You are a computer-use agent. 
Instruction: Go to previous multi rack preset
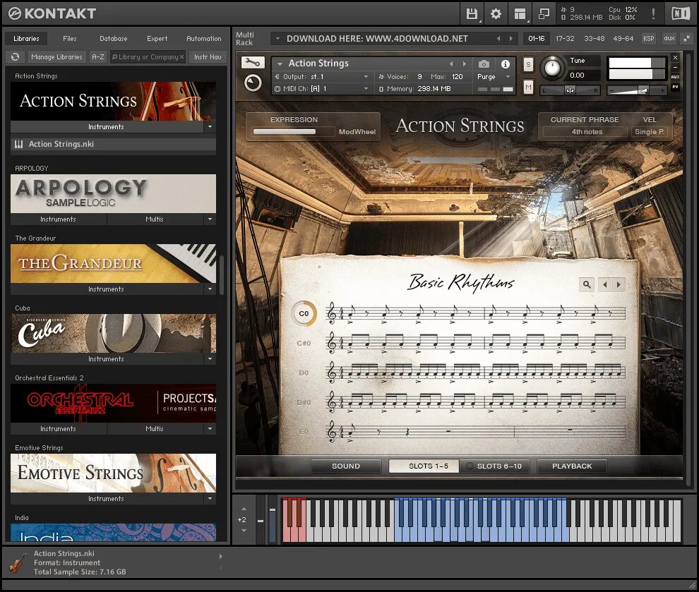pyautogui.click(x=498, y=39)
